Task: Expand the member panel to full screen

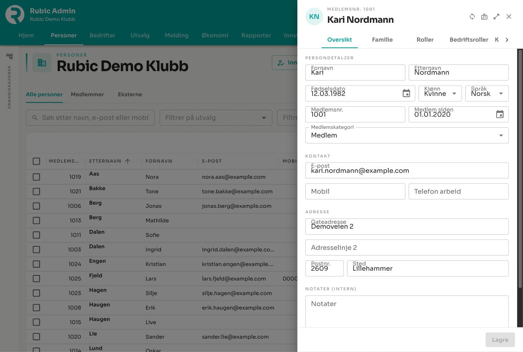Action: click(x=497, y=16)
